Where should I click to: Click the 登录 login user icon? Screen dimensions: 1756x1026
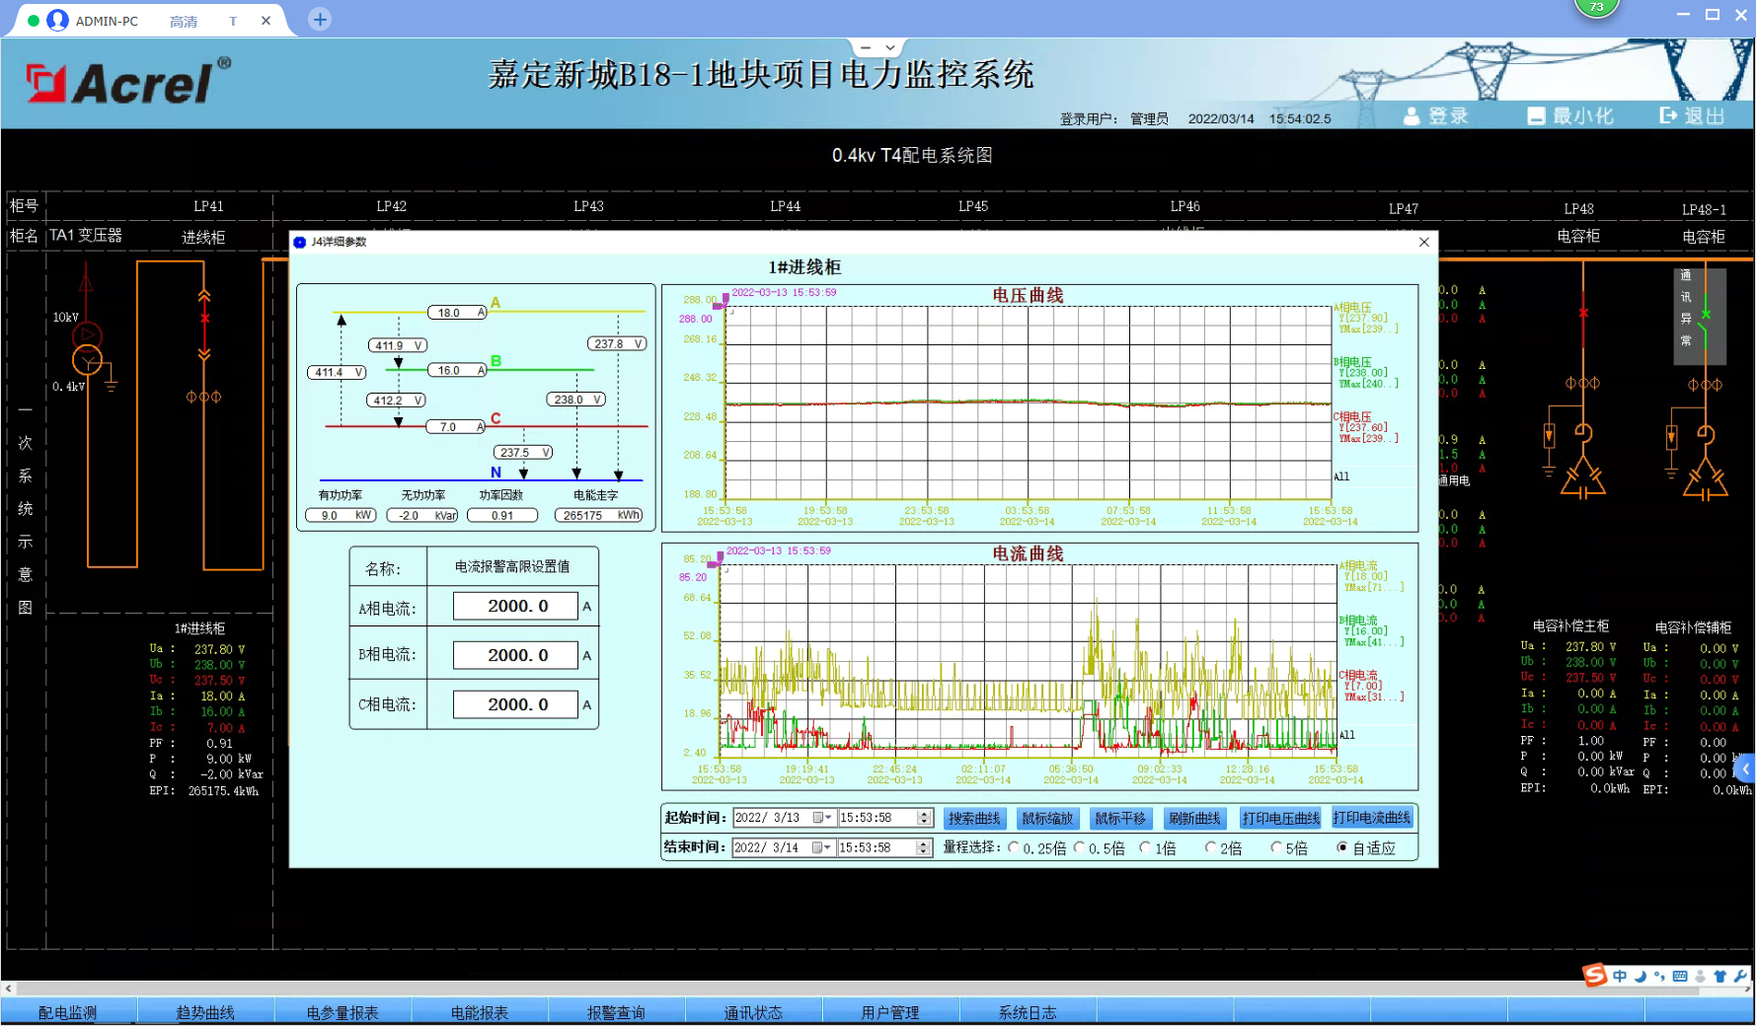[x=1412, y=116]
